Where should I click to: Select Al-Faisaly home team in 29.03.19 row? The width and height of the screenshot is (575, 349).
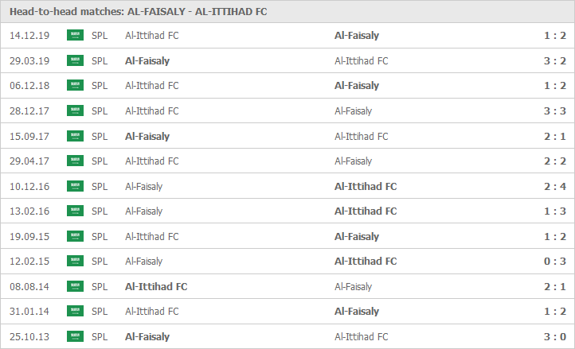point(147,60)
